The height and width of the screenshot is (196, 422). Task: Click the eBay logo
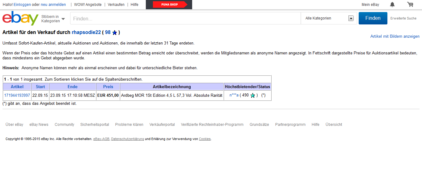pyautogui.click(x=20, y=18)
